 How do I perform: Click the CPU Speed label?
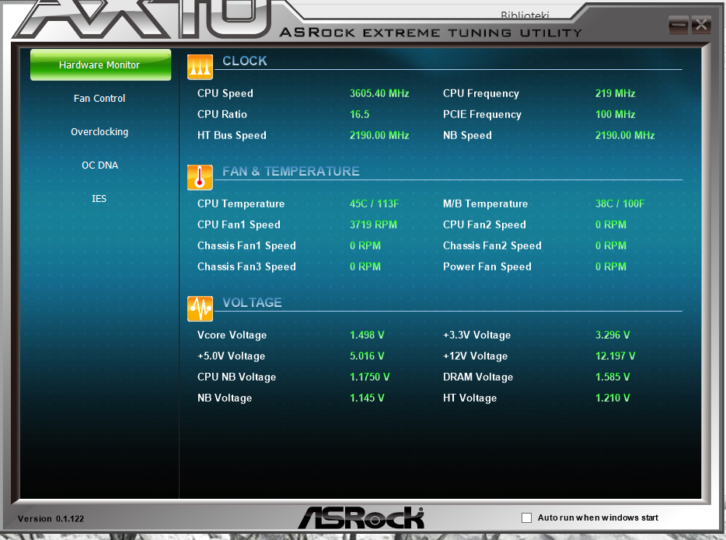225,93
